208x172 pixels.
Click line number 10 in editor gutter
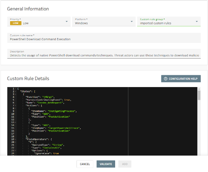[13, 114]
